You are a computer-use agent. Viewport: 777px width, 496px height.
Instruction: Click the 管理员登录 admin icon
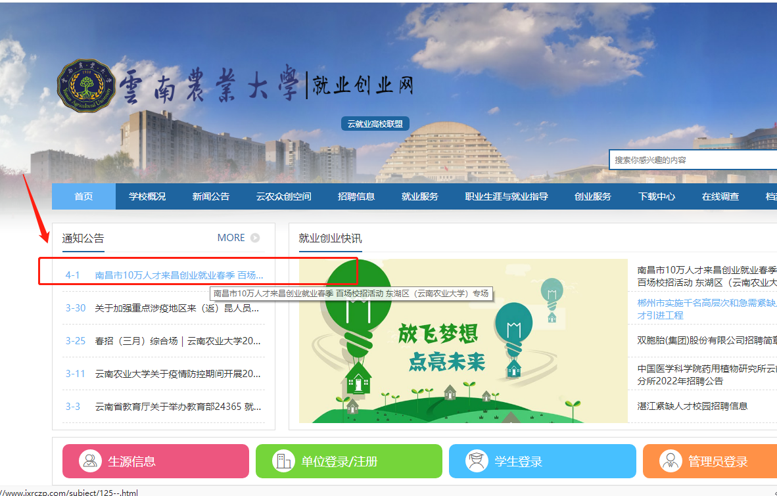(x=670, y=461)
